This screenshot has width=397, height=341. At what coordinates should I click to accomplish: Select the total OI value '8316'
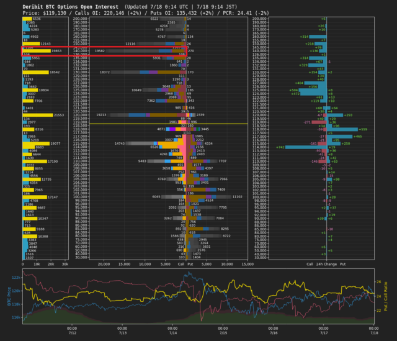39,129
